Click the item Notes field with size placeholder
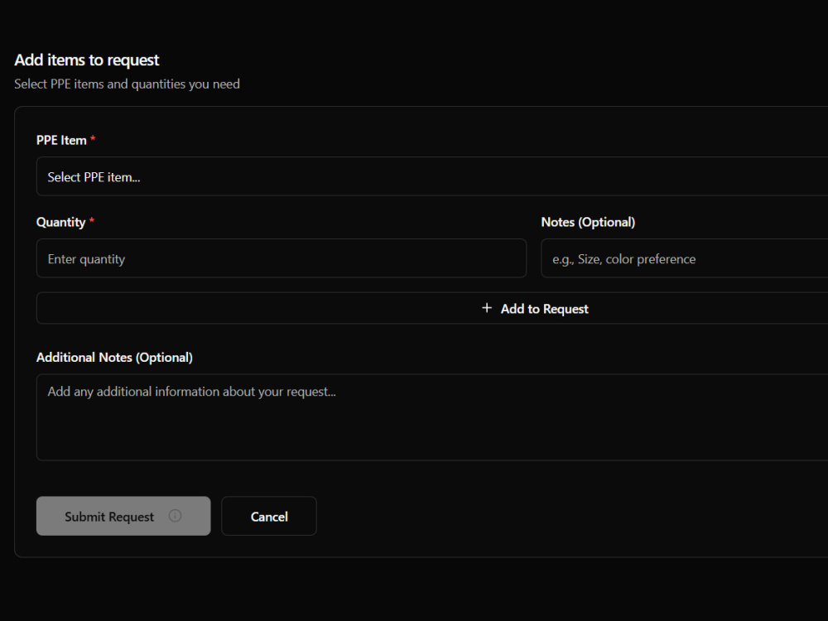Screen dimensions: 828x621 685,258
